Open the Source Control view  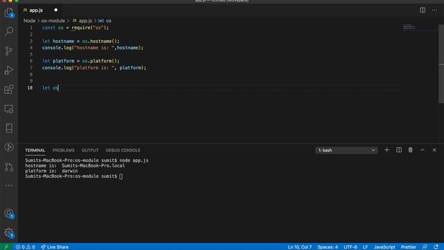pos(9,51)
